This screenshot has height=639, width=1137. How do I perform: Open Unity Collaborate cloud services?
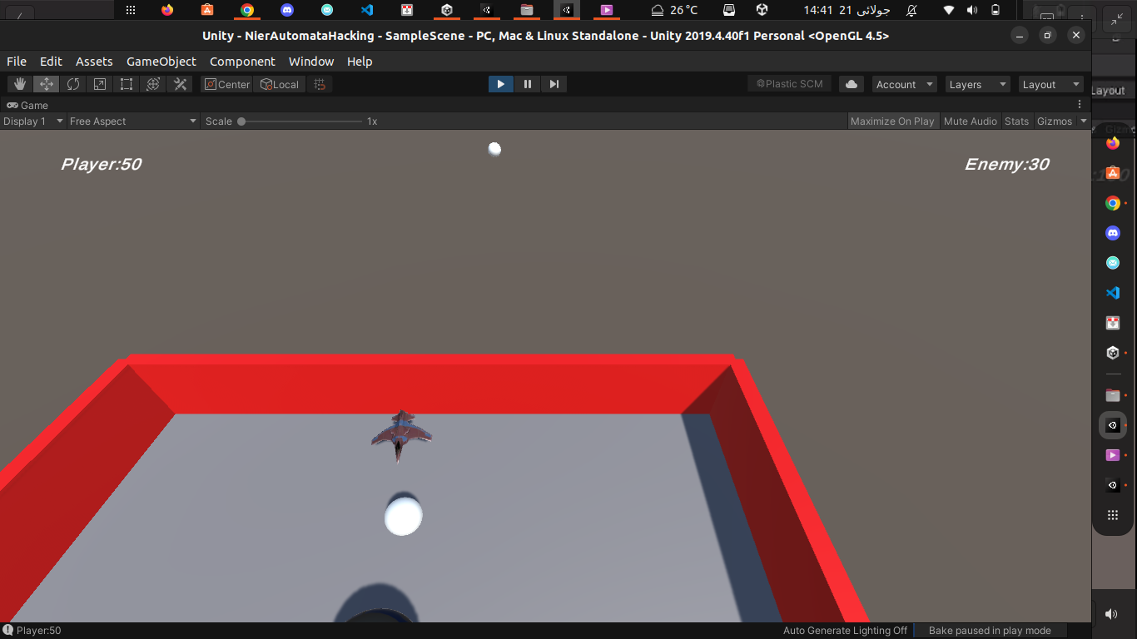(851, 83)
